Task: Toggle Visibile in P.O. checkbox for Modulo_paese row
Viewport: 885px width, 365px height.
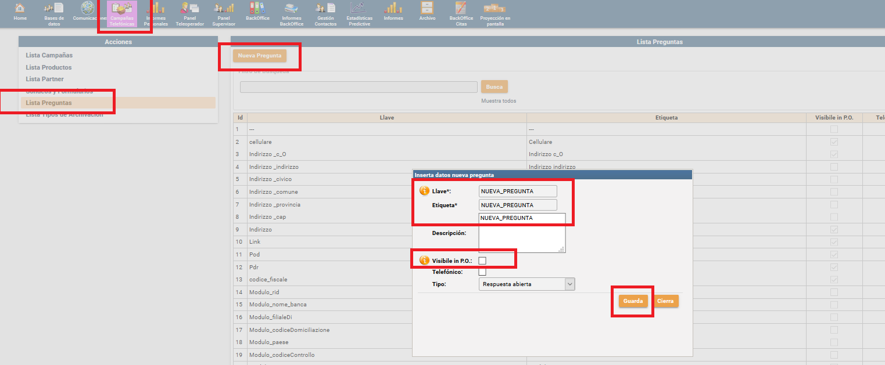Action: [x=834, y=342]
